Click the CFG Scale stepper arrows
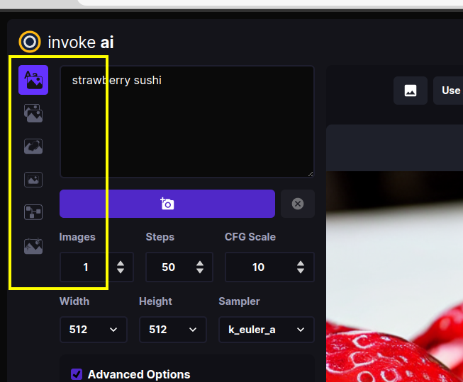The width and height of the screenshot is (463, 382). coord(301,267)
